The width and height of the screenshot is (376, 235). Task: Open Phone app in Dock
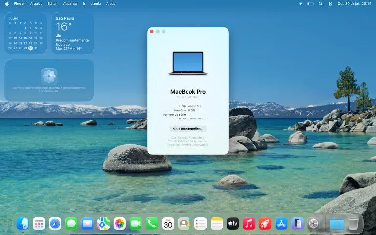click(x=152, y=223)
